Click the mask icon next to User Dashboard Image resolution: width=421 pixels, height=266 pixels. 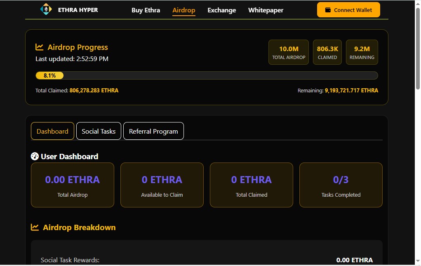point(35,156)
